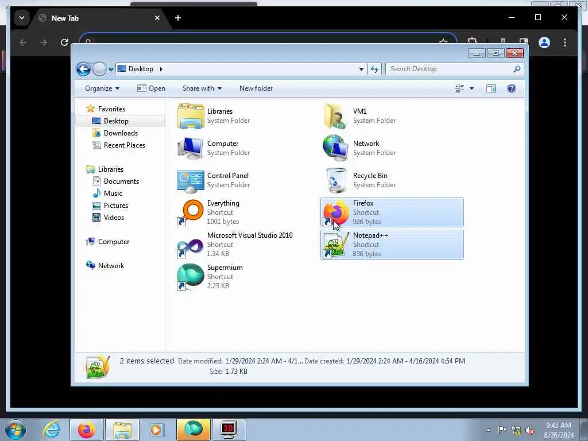This screenshot has width=588, height=441.
Task: Click the Change your view icon
Action: (x=459, y=88)
